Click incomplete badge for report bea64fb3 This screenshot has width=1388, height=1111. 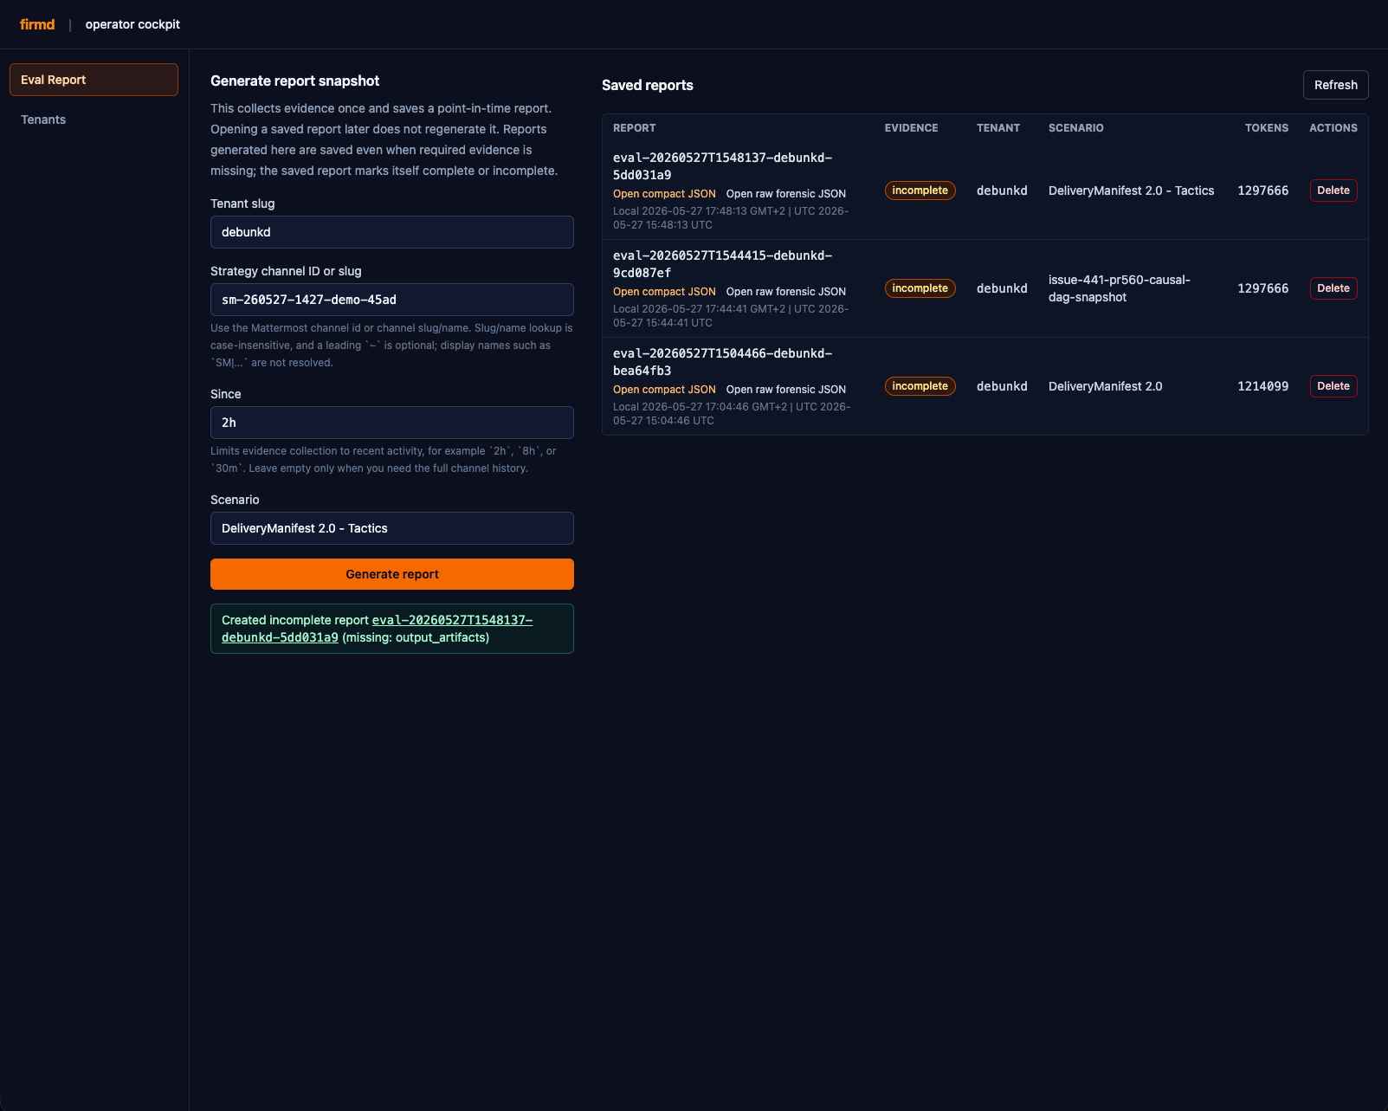pos(920,386)
